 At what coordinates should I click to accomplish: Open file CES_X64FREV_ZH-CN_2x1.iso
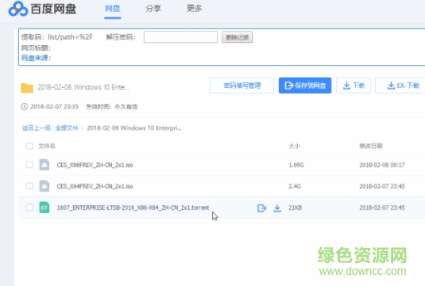click(95, 186)
